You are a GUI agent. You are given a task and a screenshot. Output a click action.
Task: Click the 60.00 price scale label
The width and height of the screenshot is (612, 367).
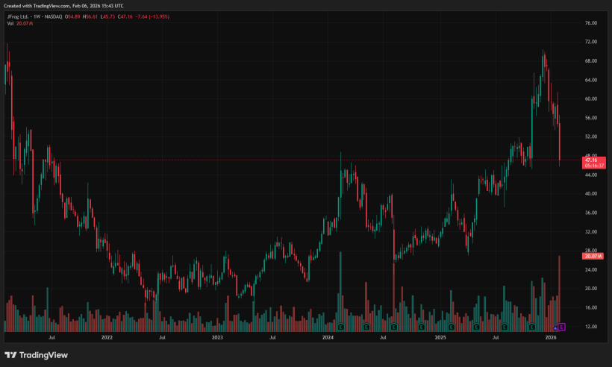click(x=591, y=98)
